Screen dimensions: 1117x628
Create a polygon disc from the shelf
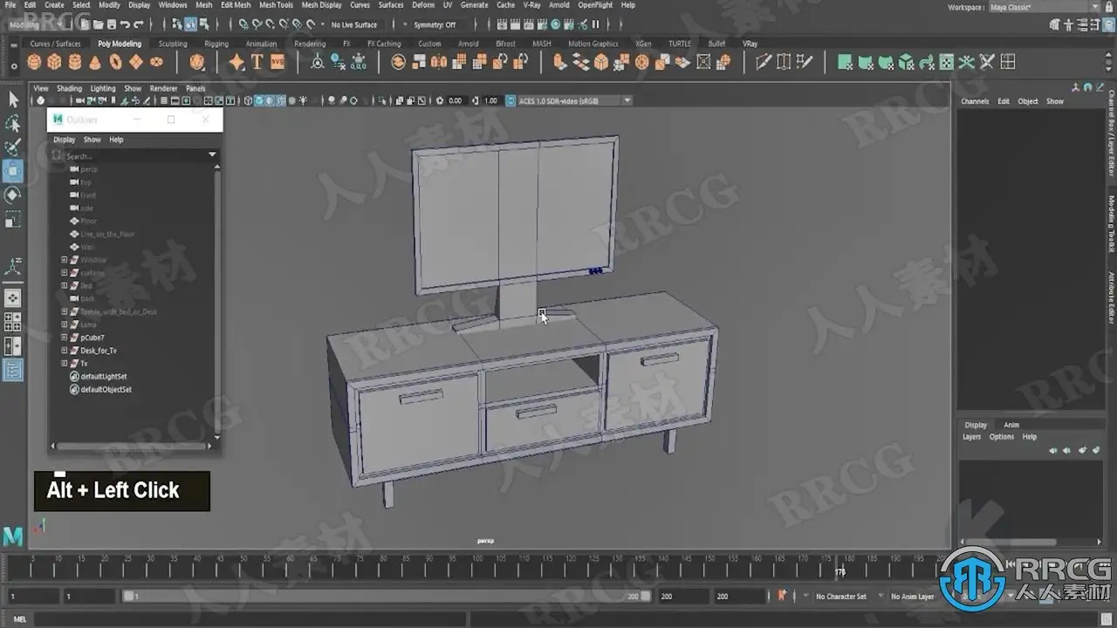[x=156, y=62]
